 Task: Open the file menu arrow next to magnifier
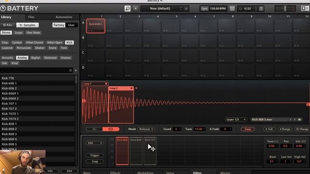pyautogui.click(x=136, y=9)
